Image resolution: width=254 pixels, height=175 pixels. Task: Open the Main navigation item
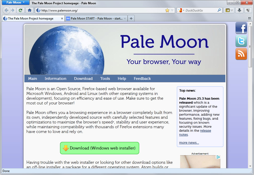pyautogui.click(x=33, y=78)
